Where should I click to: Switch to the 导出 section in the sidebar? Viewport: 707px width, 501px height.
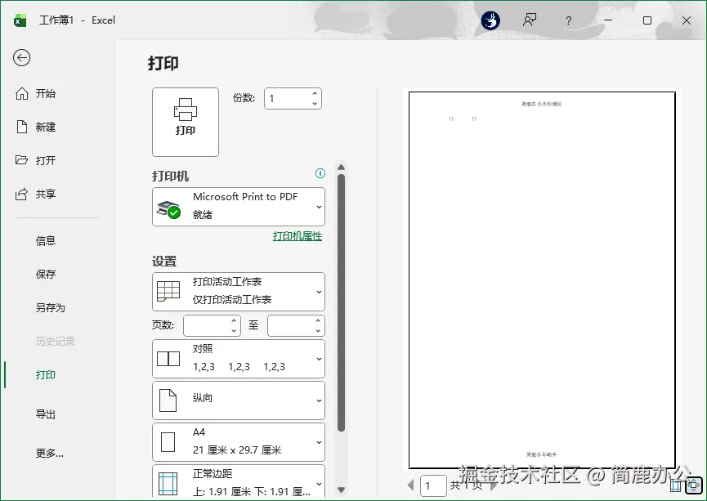pos(47,414)
